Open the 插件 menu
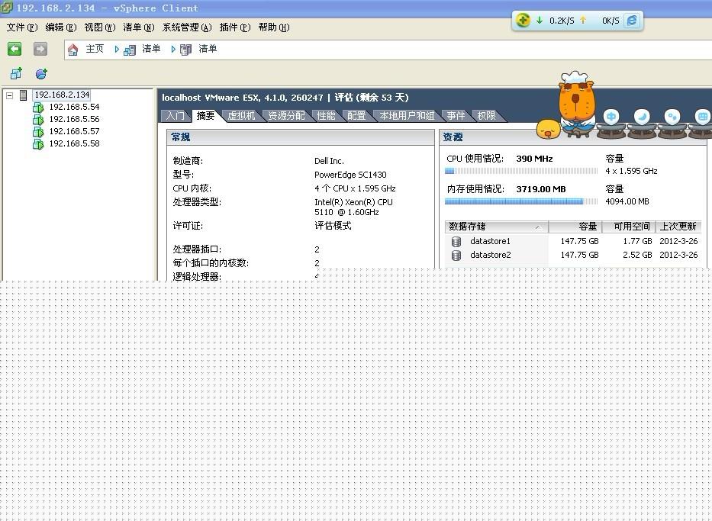Screen dimensions: 712x521 point(234,27)
